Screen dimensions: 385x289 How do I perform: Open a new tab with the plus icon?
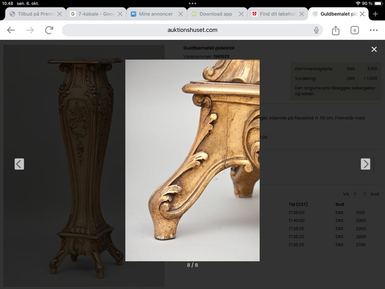click(x=376, y=14)
